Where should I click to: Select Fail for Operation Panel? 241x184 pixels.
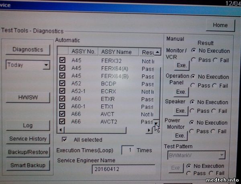click(215, 86)
